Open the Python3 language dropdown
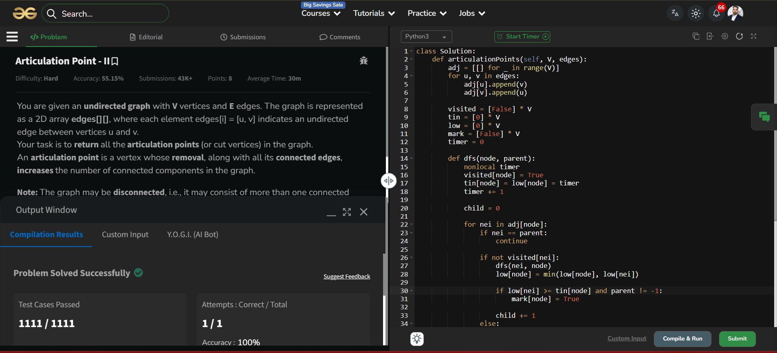Screen dimensions: 777x353 (x=426, y=36)
